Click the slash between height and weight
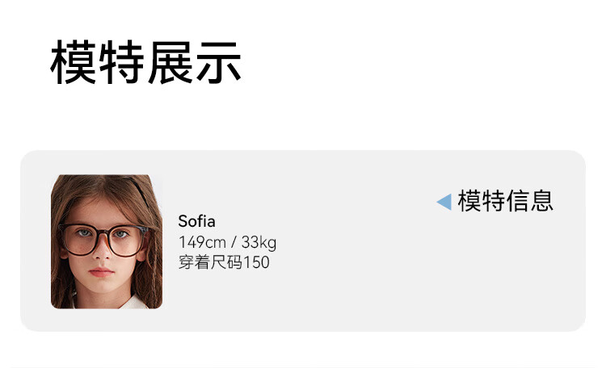 click(x=233, y=242)
